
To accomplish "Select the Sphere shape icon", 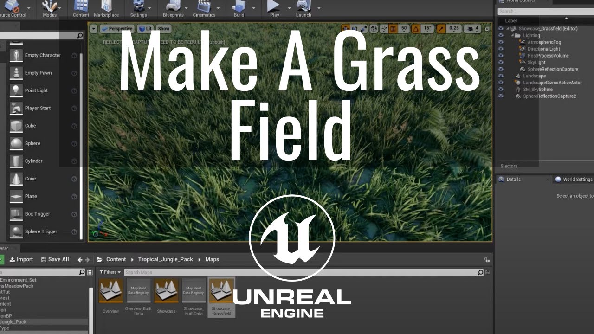I will pos(16,143).
